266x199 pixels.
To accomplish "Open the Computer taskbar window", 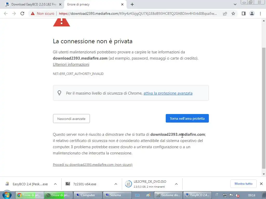I will [88, 195].
